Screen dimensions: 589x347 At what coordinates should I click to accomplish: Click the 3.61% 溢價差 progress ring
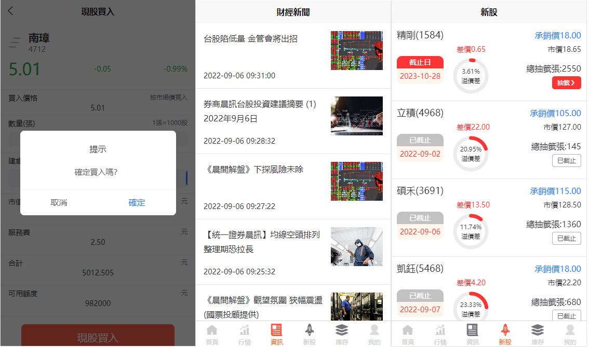pyautogui.click(x=471, y=76)
